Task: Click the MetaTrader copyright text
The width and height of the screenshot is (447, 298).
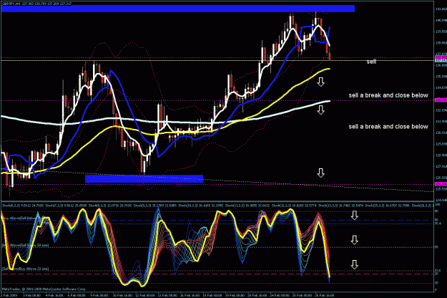Action: (44, 289)
